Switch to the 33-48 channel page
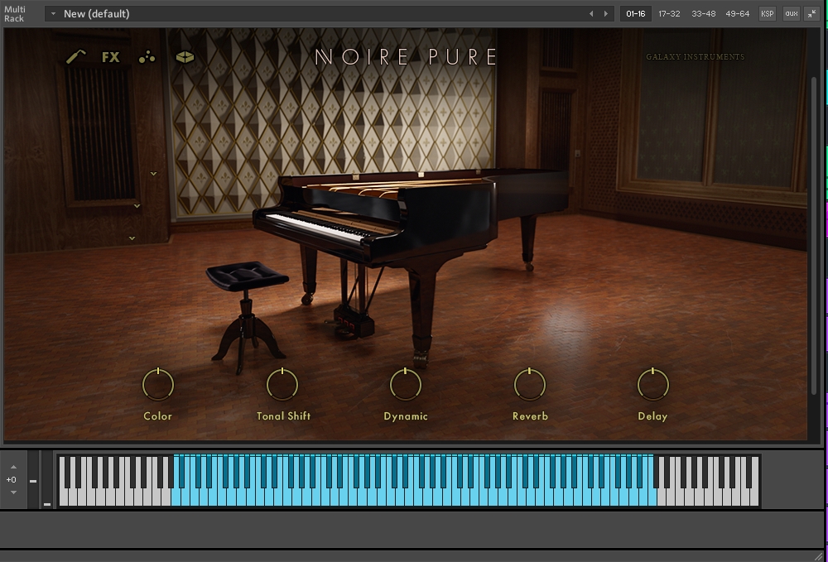Image resolution: width=828 pixels, height=562 pixels. click(703, 14)
